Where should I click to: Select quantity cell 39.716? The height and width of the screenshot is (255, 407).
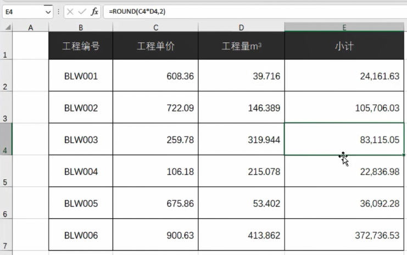241,75
